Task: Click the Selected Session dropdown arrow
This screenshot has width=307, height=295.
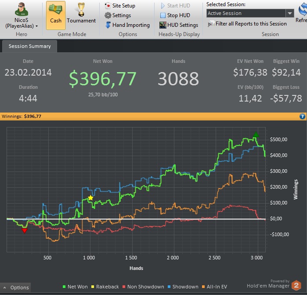Action: pyautogui.click(x=290, y=13)
